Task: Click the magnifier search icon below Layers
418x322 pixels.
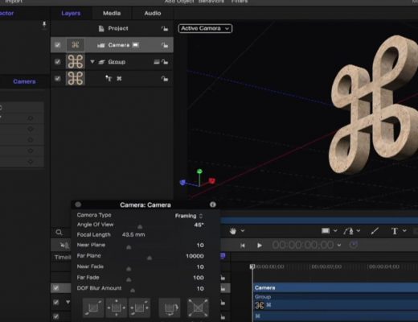Action: (59, 233)
